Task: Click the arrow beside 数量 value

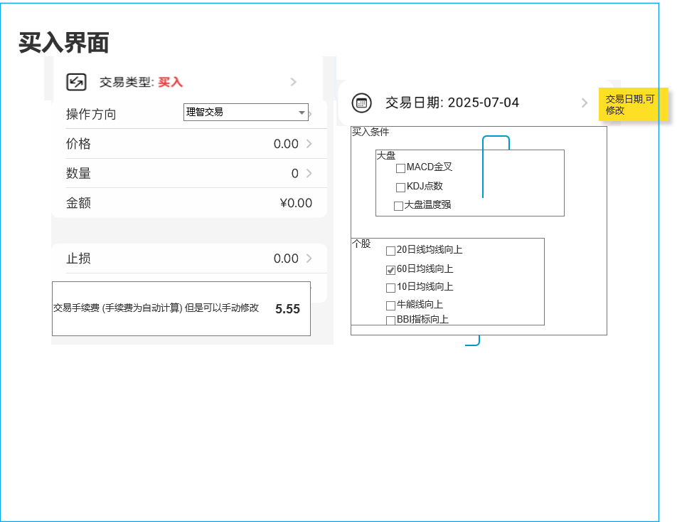Action: (309, 174)
